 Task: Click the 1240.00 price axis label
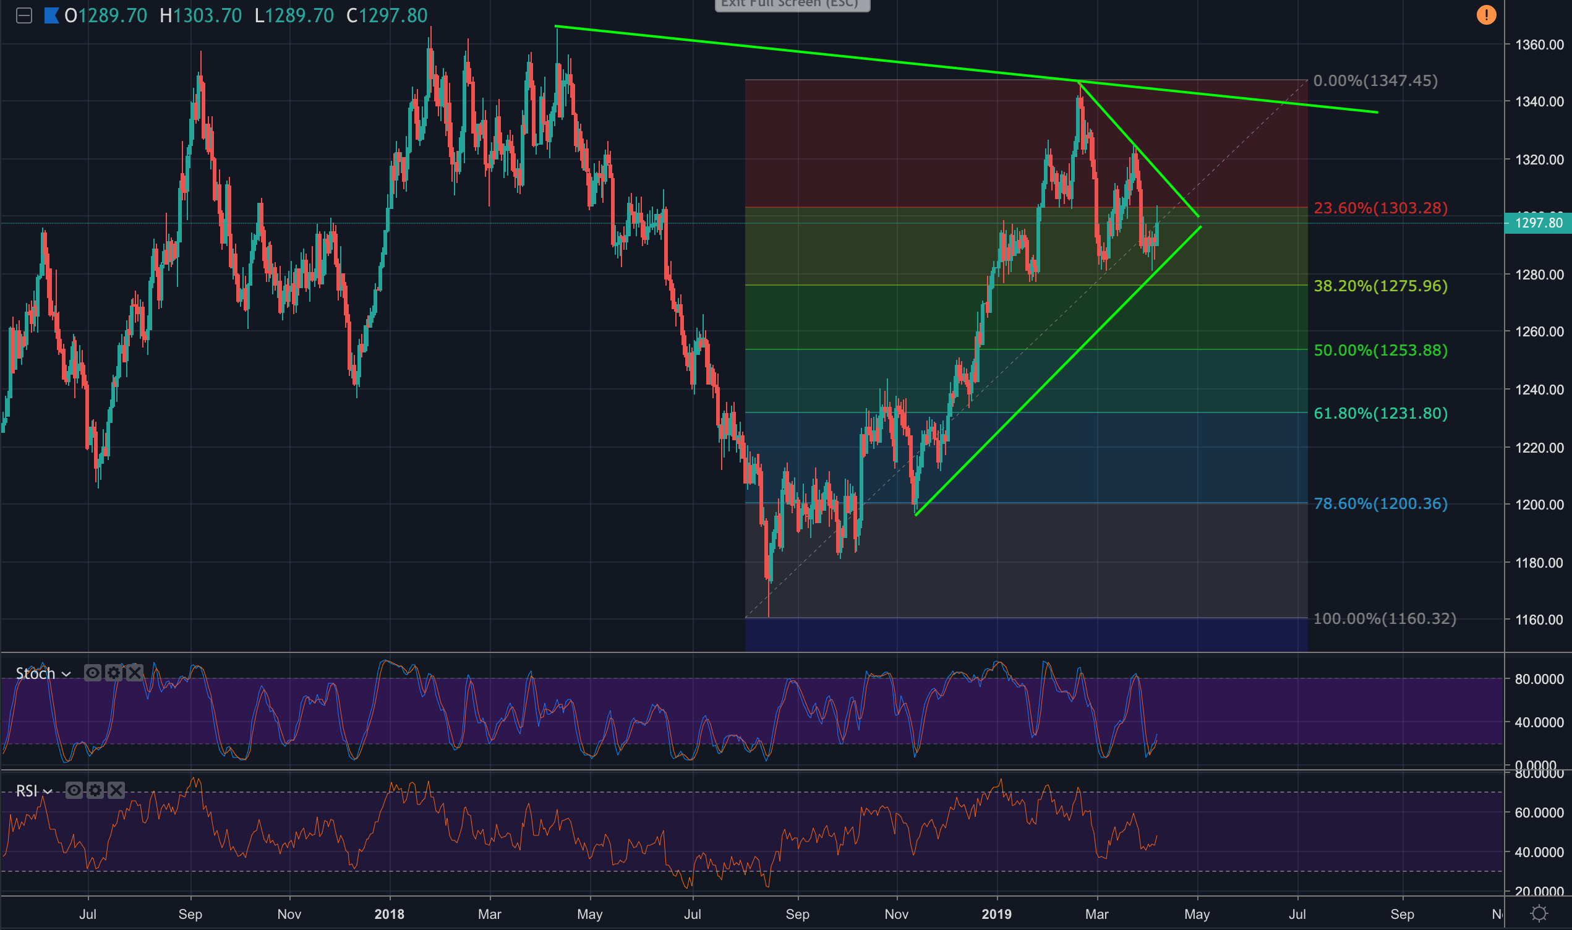coord(1539,390)
